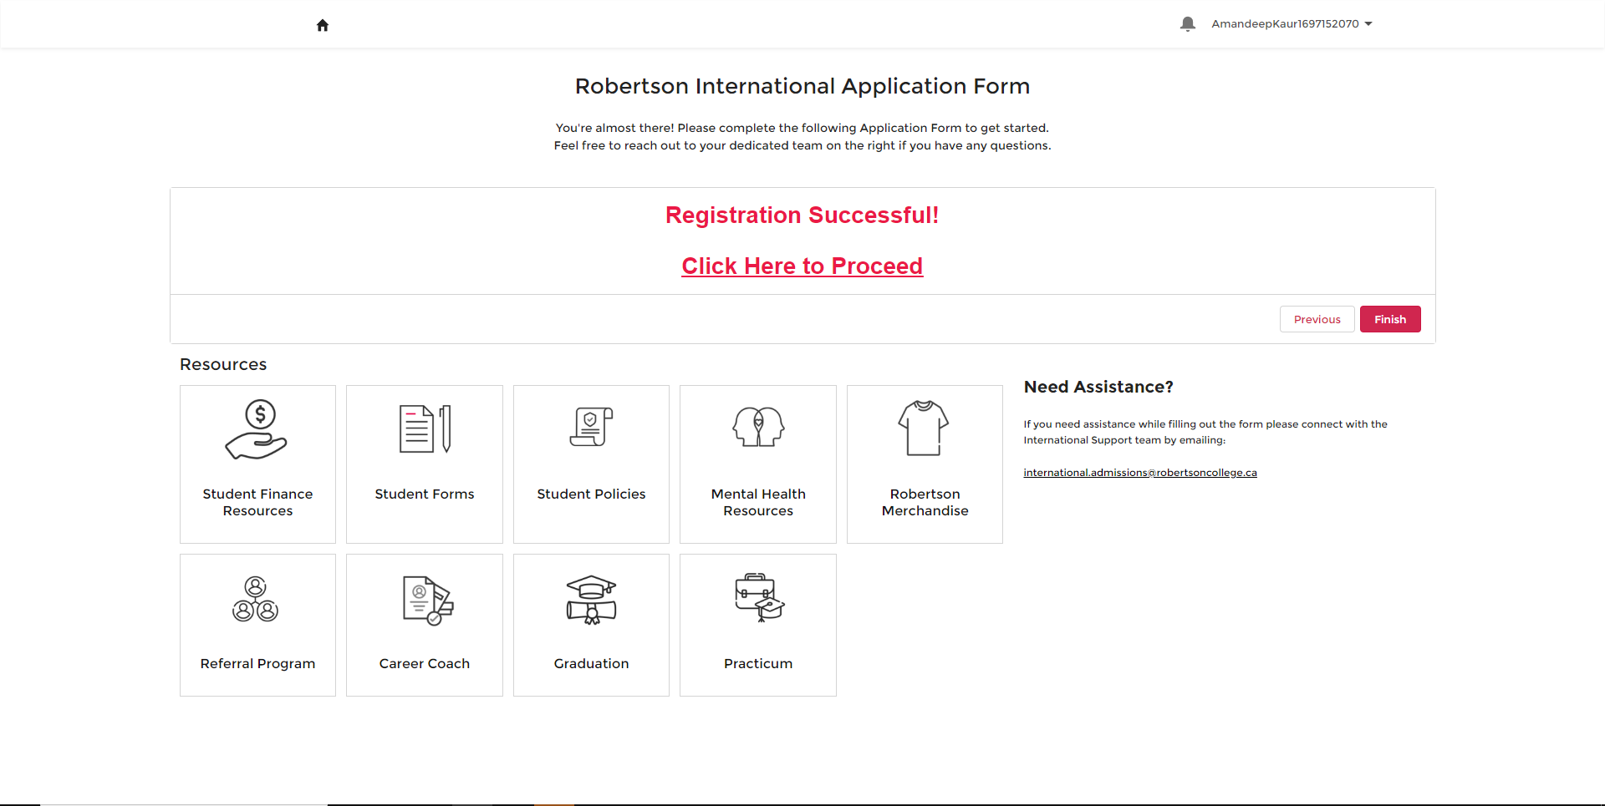
Task: Select the 'Robertson Merchandise' label
Action: pyautogui.click(x=925, y=502)
